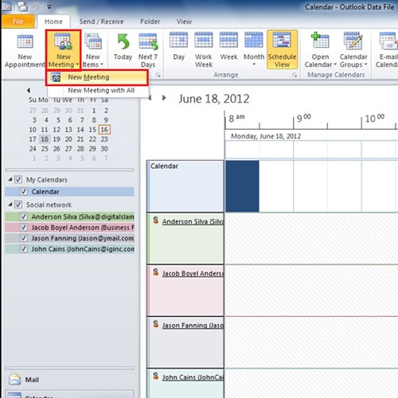Go to previous month in mini calendar
Screen dimensions: 398x398
pos(29,90)
